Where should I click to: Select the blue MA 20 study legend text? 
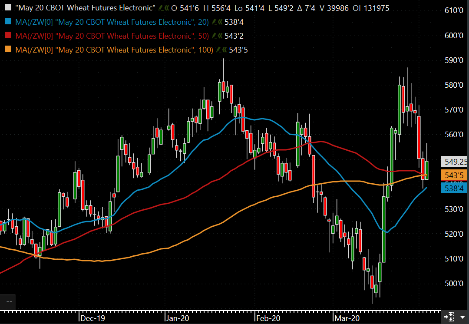pyautogui.click(x=112, y=22)
